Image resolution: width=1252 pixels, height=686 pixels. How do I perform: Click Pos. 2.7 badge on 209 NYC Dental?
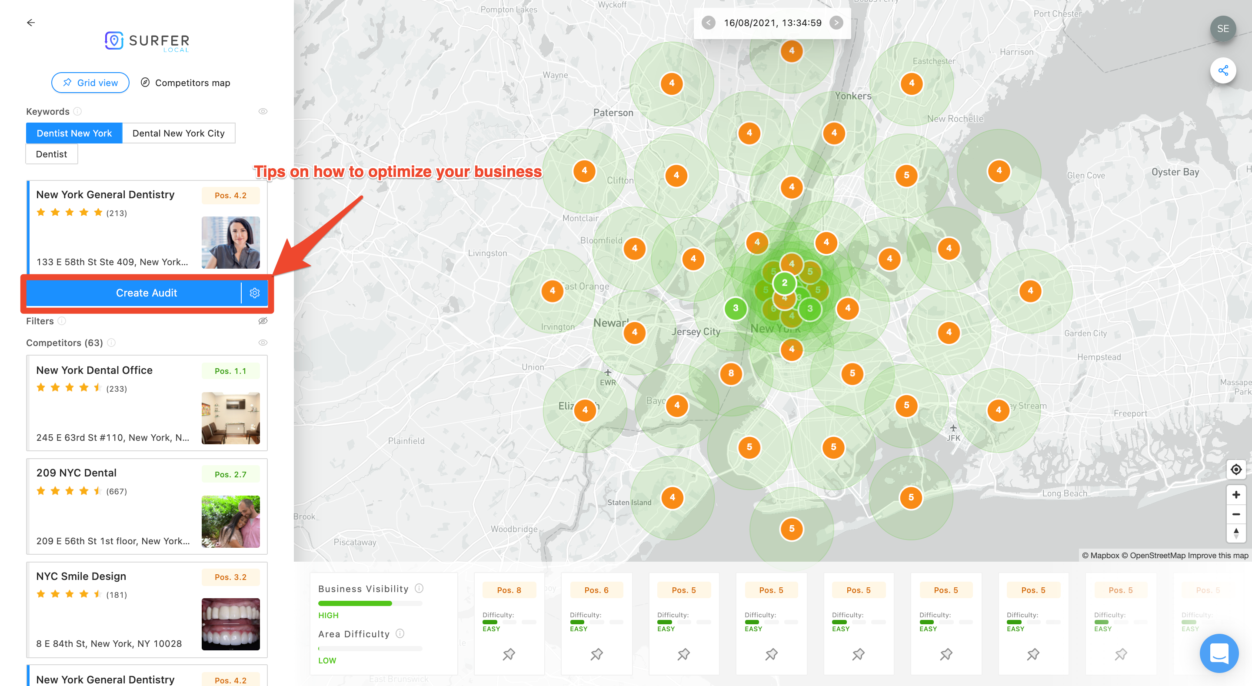coord(230,475)
